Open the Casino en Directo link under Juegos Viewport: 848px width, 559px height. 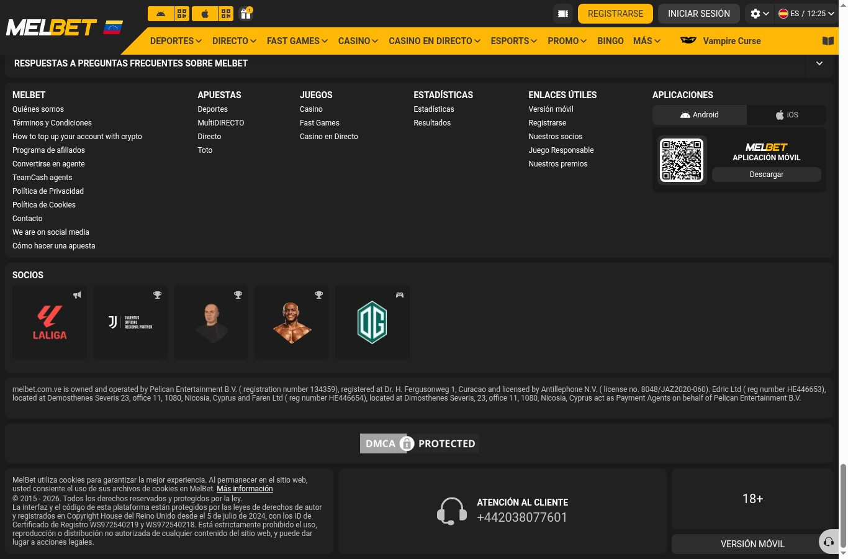[x=329, y=137]
